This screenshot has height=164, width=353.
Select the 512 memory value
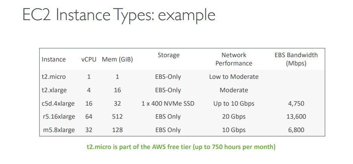pos(117,117)
